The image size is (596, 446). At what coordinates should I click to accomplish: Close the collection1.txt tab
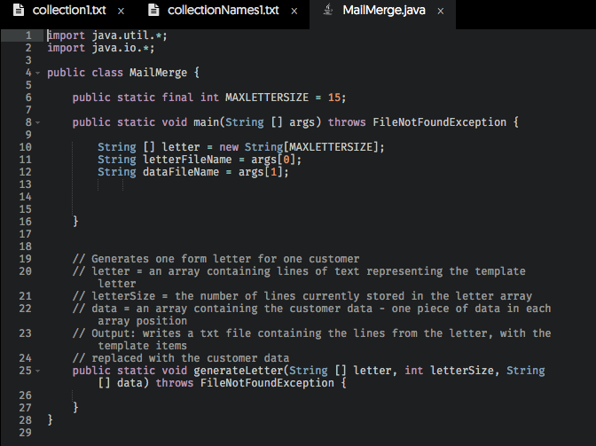(x=121, y=12)
